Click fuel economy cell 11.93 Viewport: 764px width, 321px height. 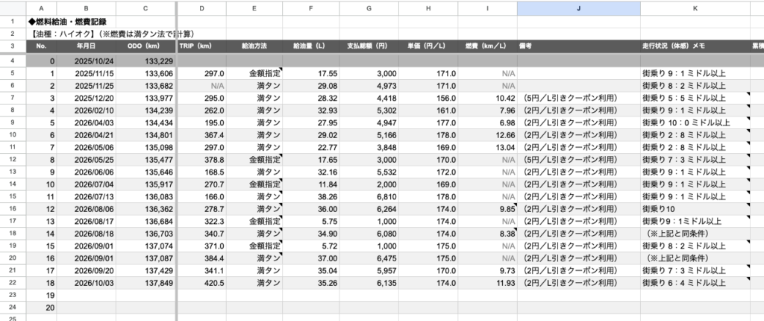point(488,283)
